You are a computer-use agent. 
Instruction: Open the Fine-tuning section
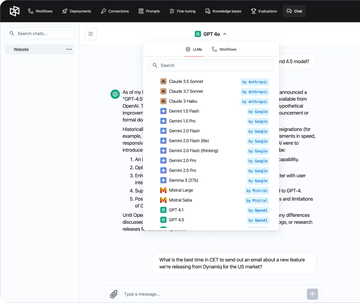(x=183, y=11)
